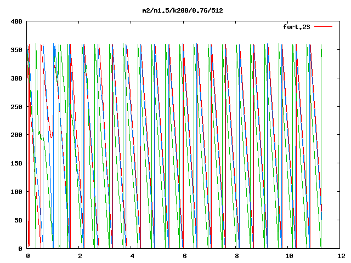The image size is (351, 263).
Task: Click the x-axis label 10
Action: pyautogui.click(x=289, y=256)
